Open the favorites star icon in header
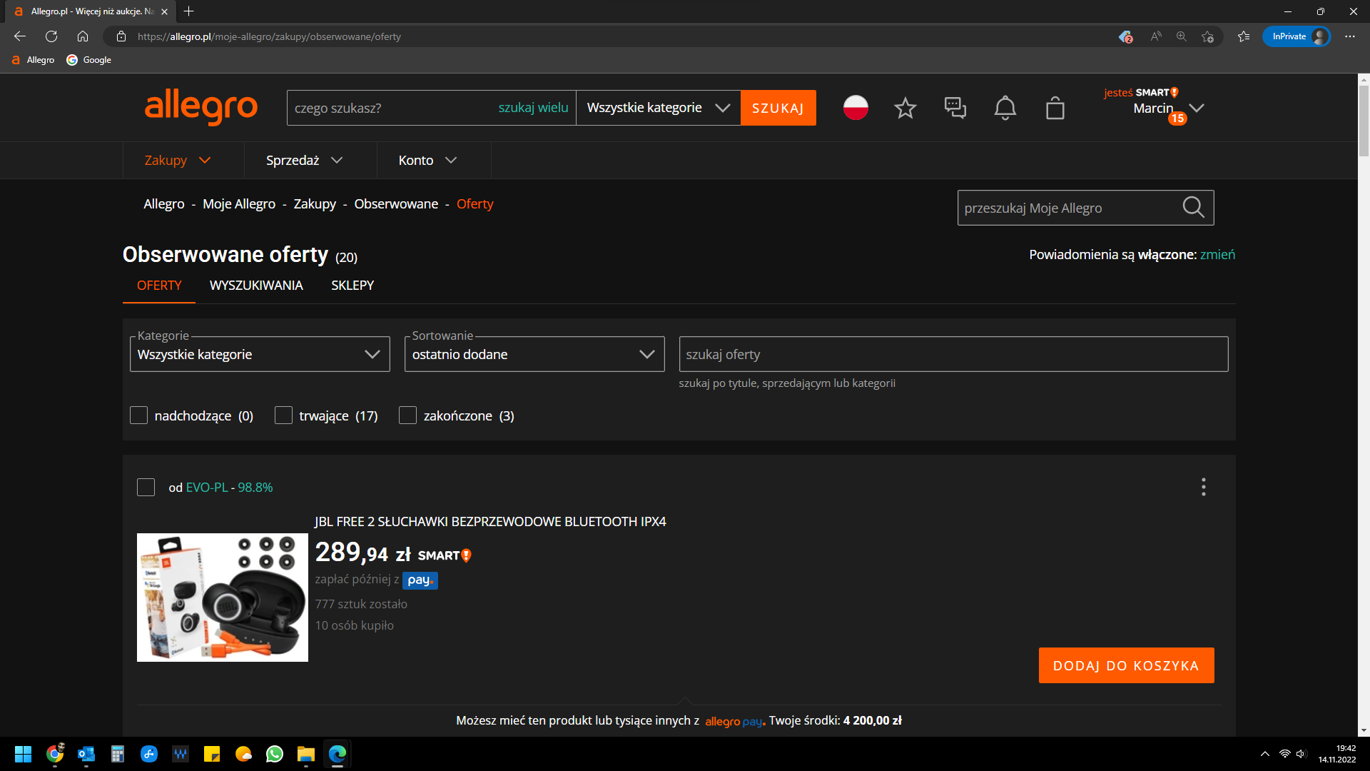1370x771 pixels. (905, 109)
